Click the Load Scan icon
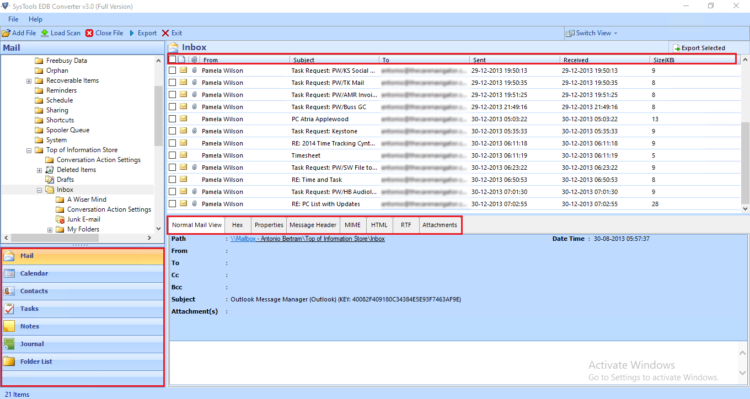This screenshot has height=399, width=750. coord(45,33)
